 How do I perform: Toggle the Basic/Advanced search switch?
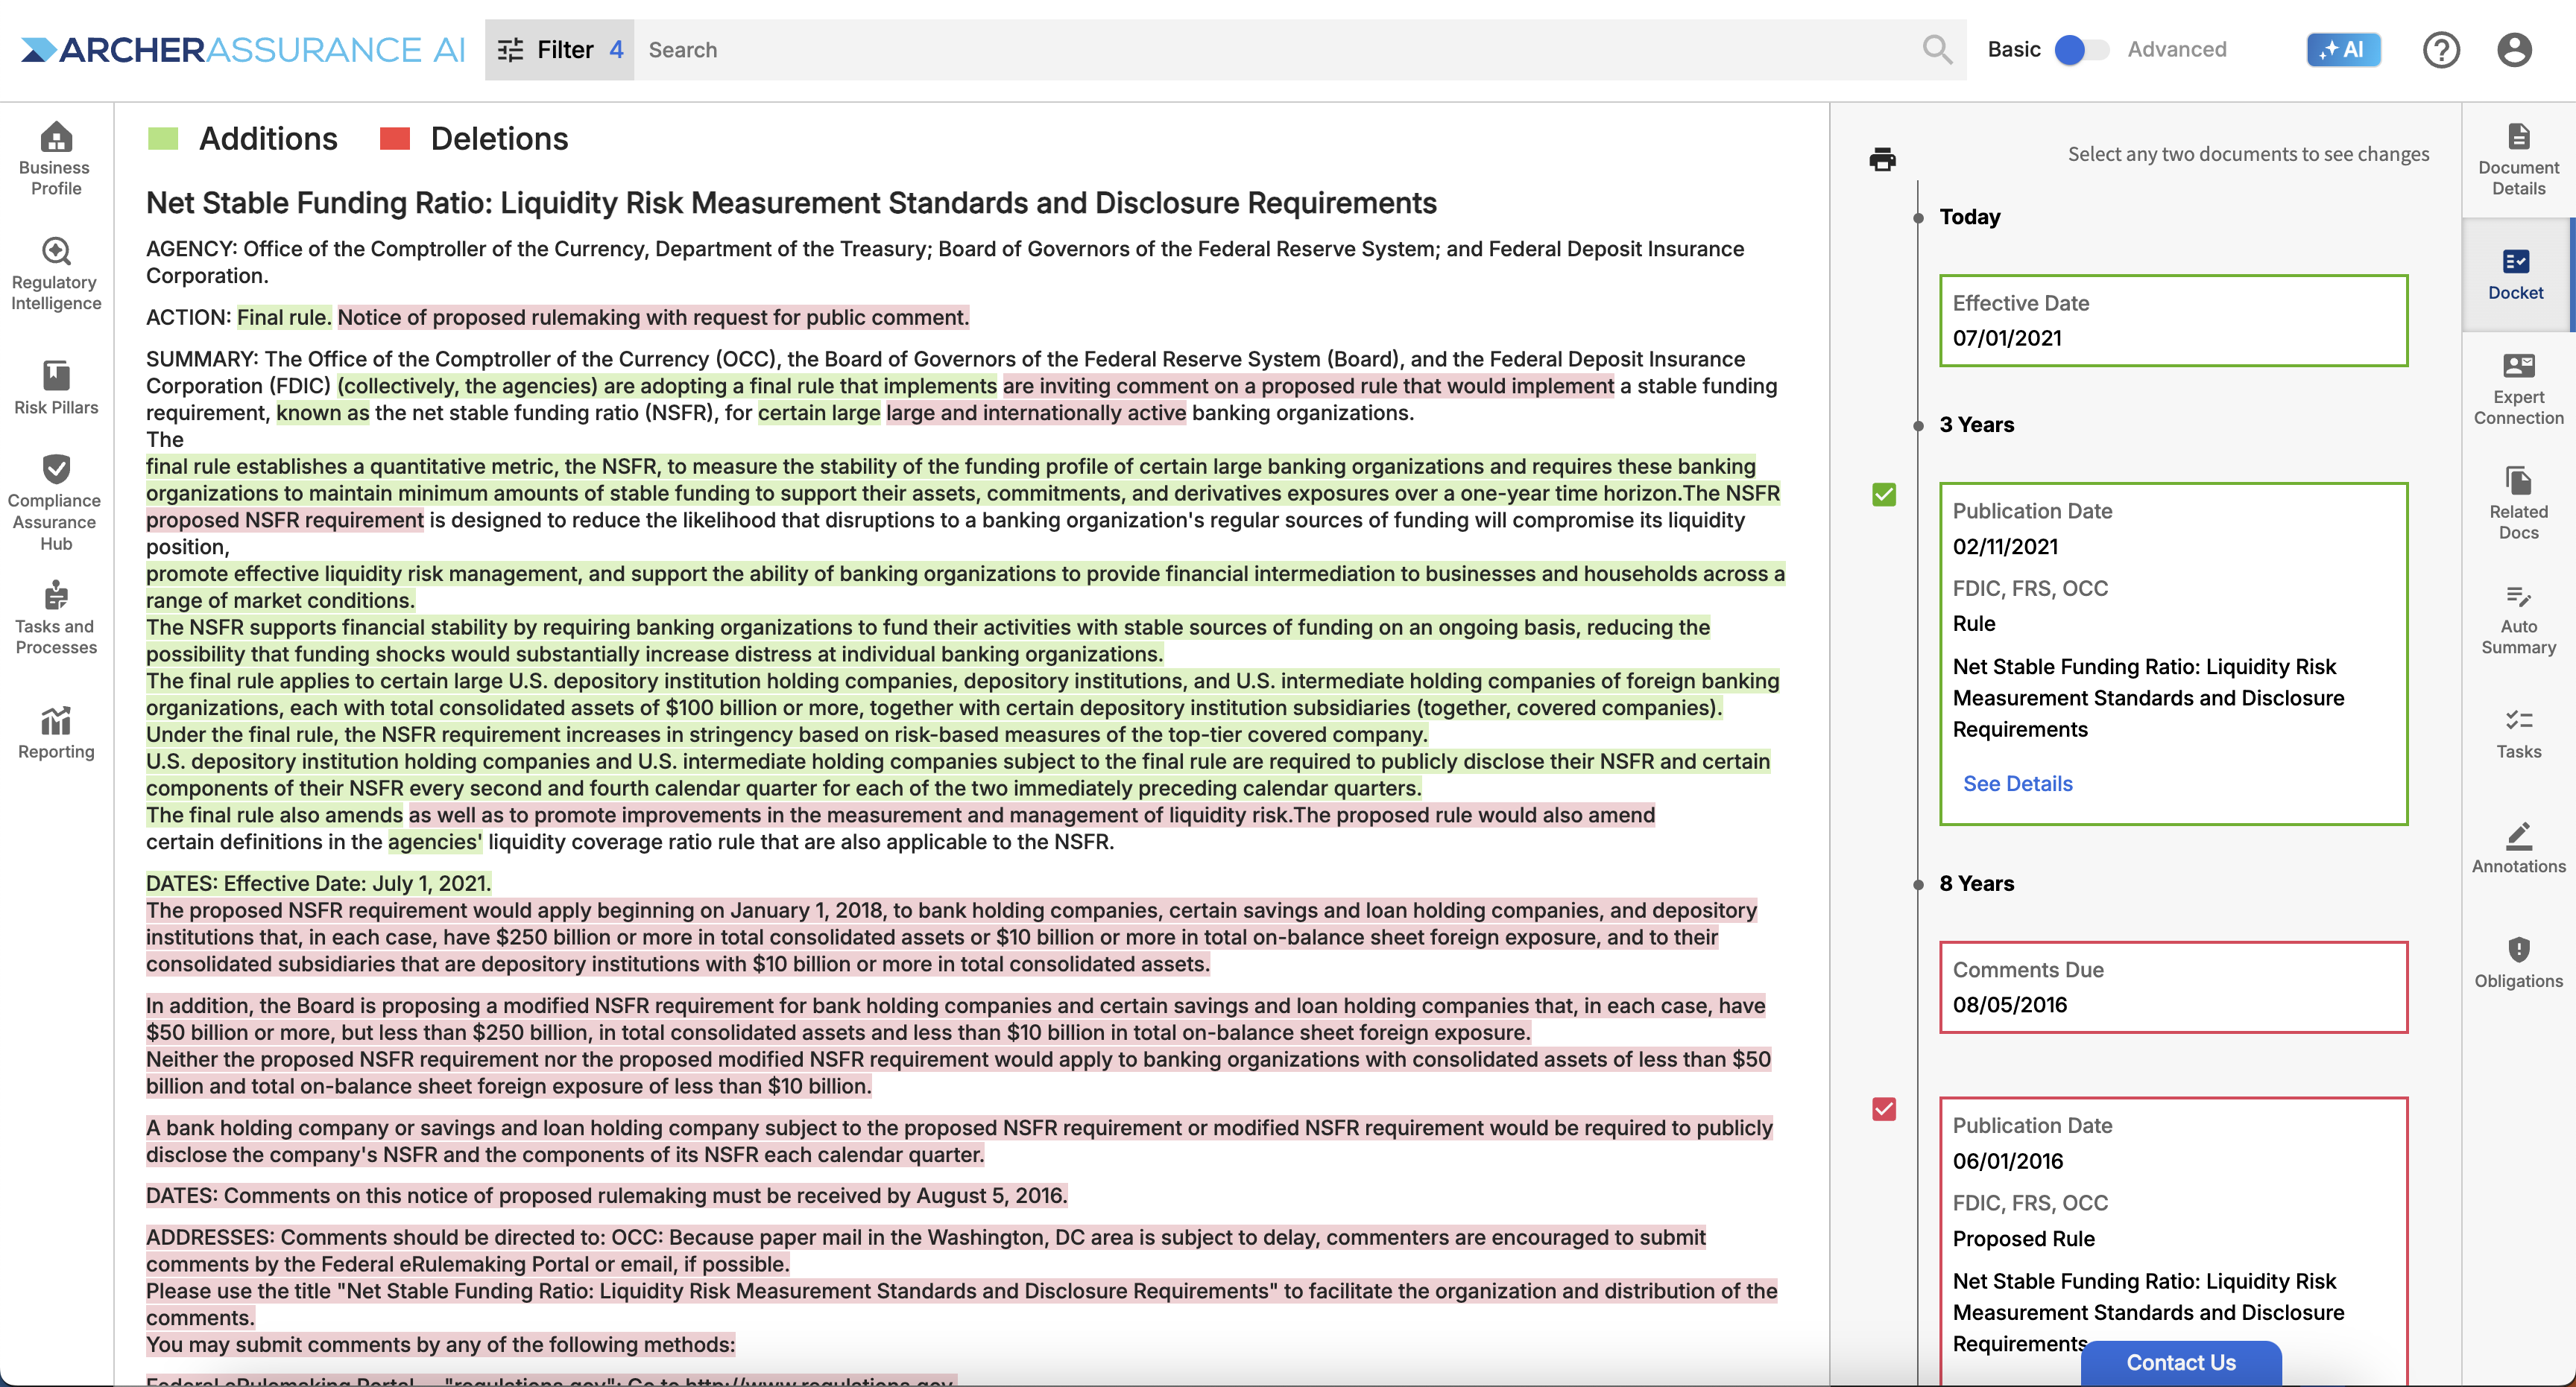[2082, 49]
